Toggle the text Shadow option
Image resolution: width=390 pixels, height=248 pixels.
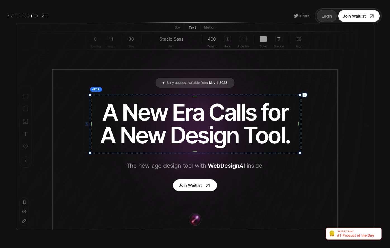coord(279,39)
